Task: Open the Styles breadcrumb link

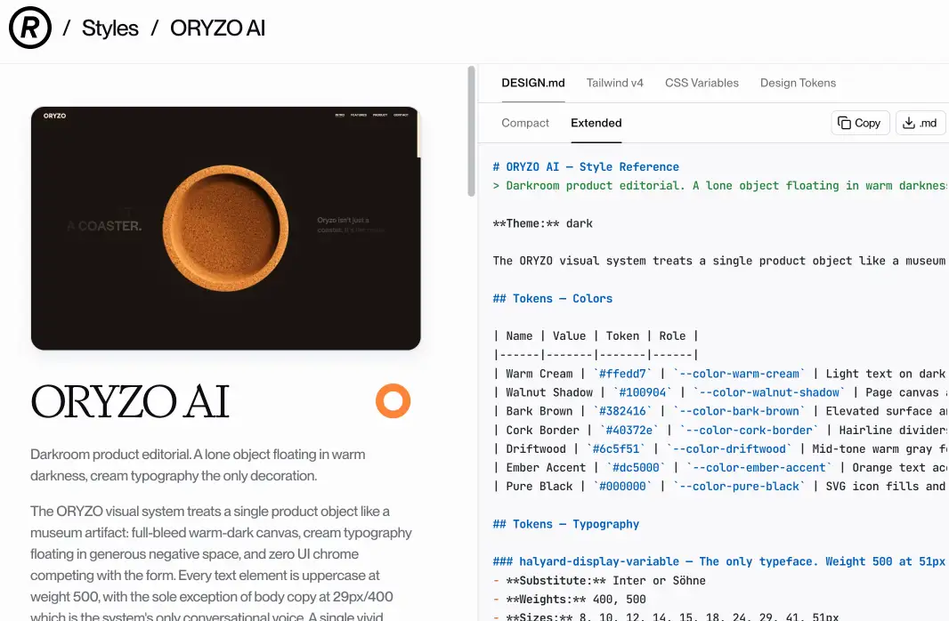Action: [x=110, y=28]
